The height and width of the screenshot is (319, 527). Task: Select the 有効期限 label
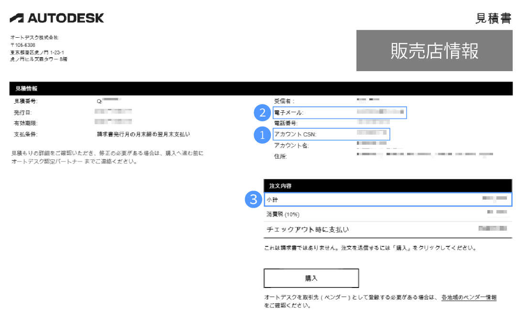pos(25,123)
